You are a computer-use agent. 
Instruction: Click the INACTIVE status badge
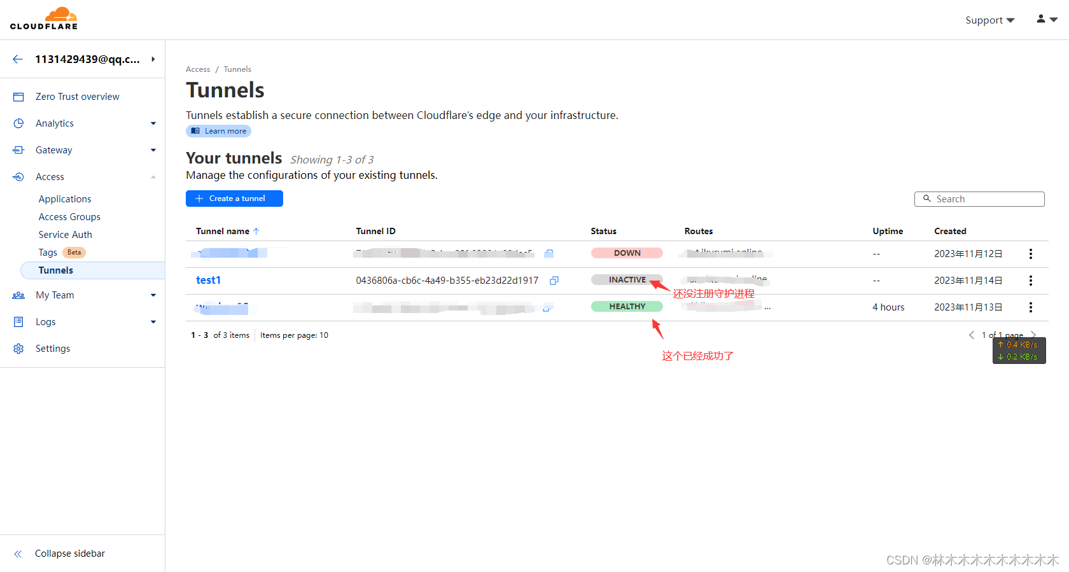point(627,280)
